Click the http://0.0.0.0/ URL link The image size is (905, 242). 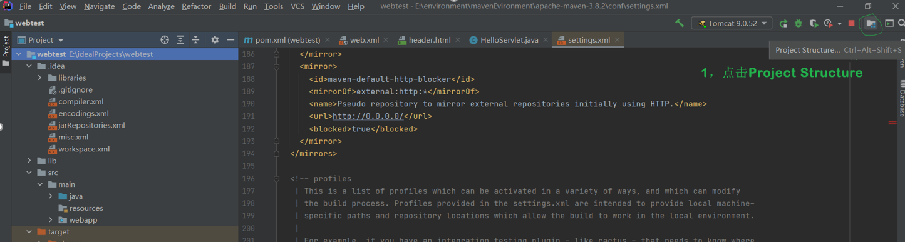click(x=368, y=116)
